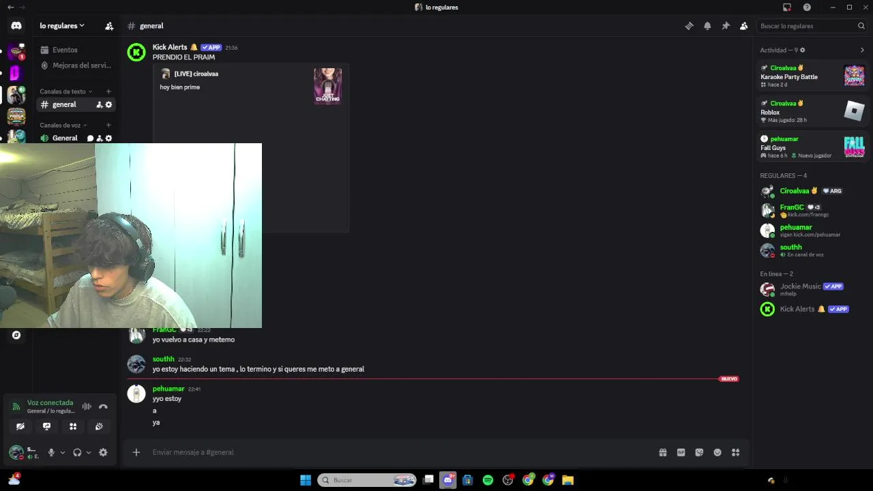This screenshot has width=873, height=491.
Task: Click the pehuamar username in chat
Action: [x=168, y=389]
